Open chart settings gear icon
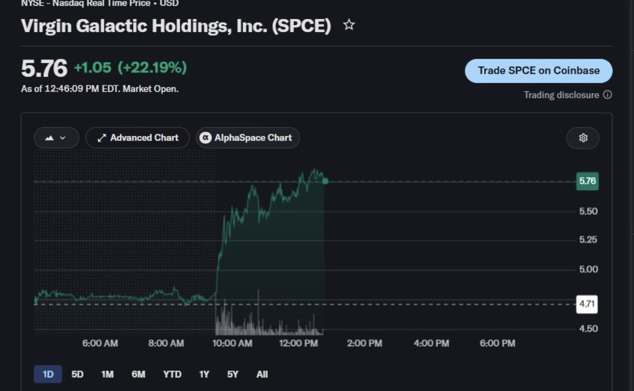Screen dimensions: 634x391 point(583,138)
